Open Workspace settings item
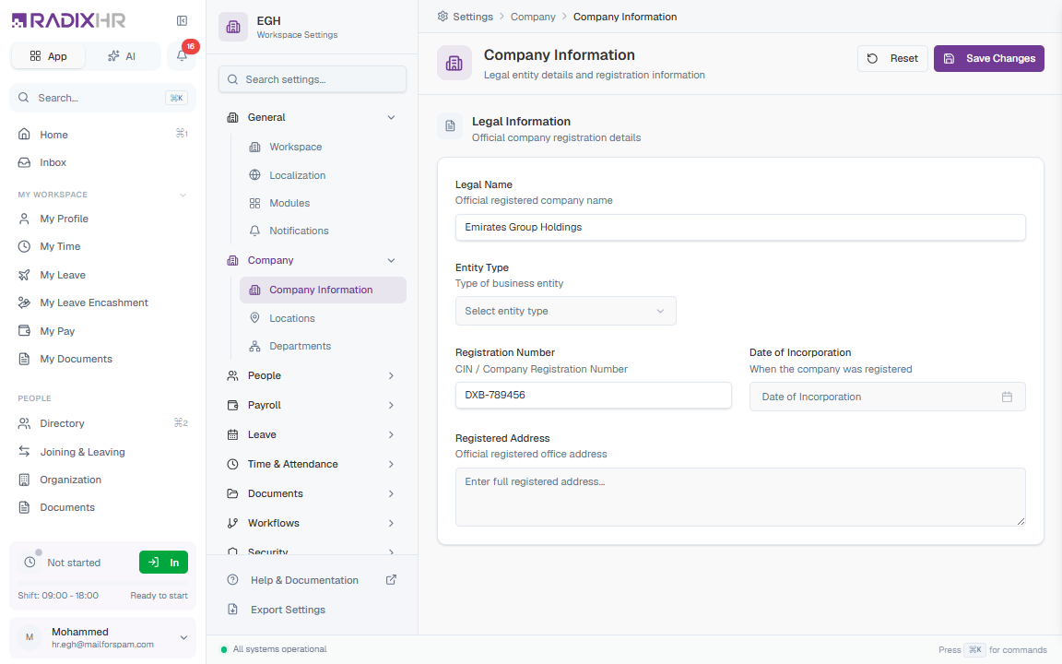The image size is (1062, 664). 323,147
